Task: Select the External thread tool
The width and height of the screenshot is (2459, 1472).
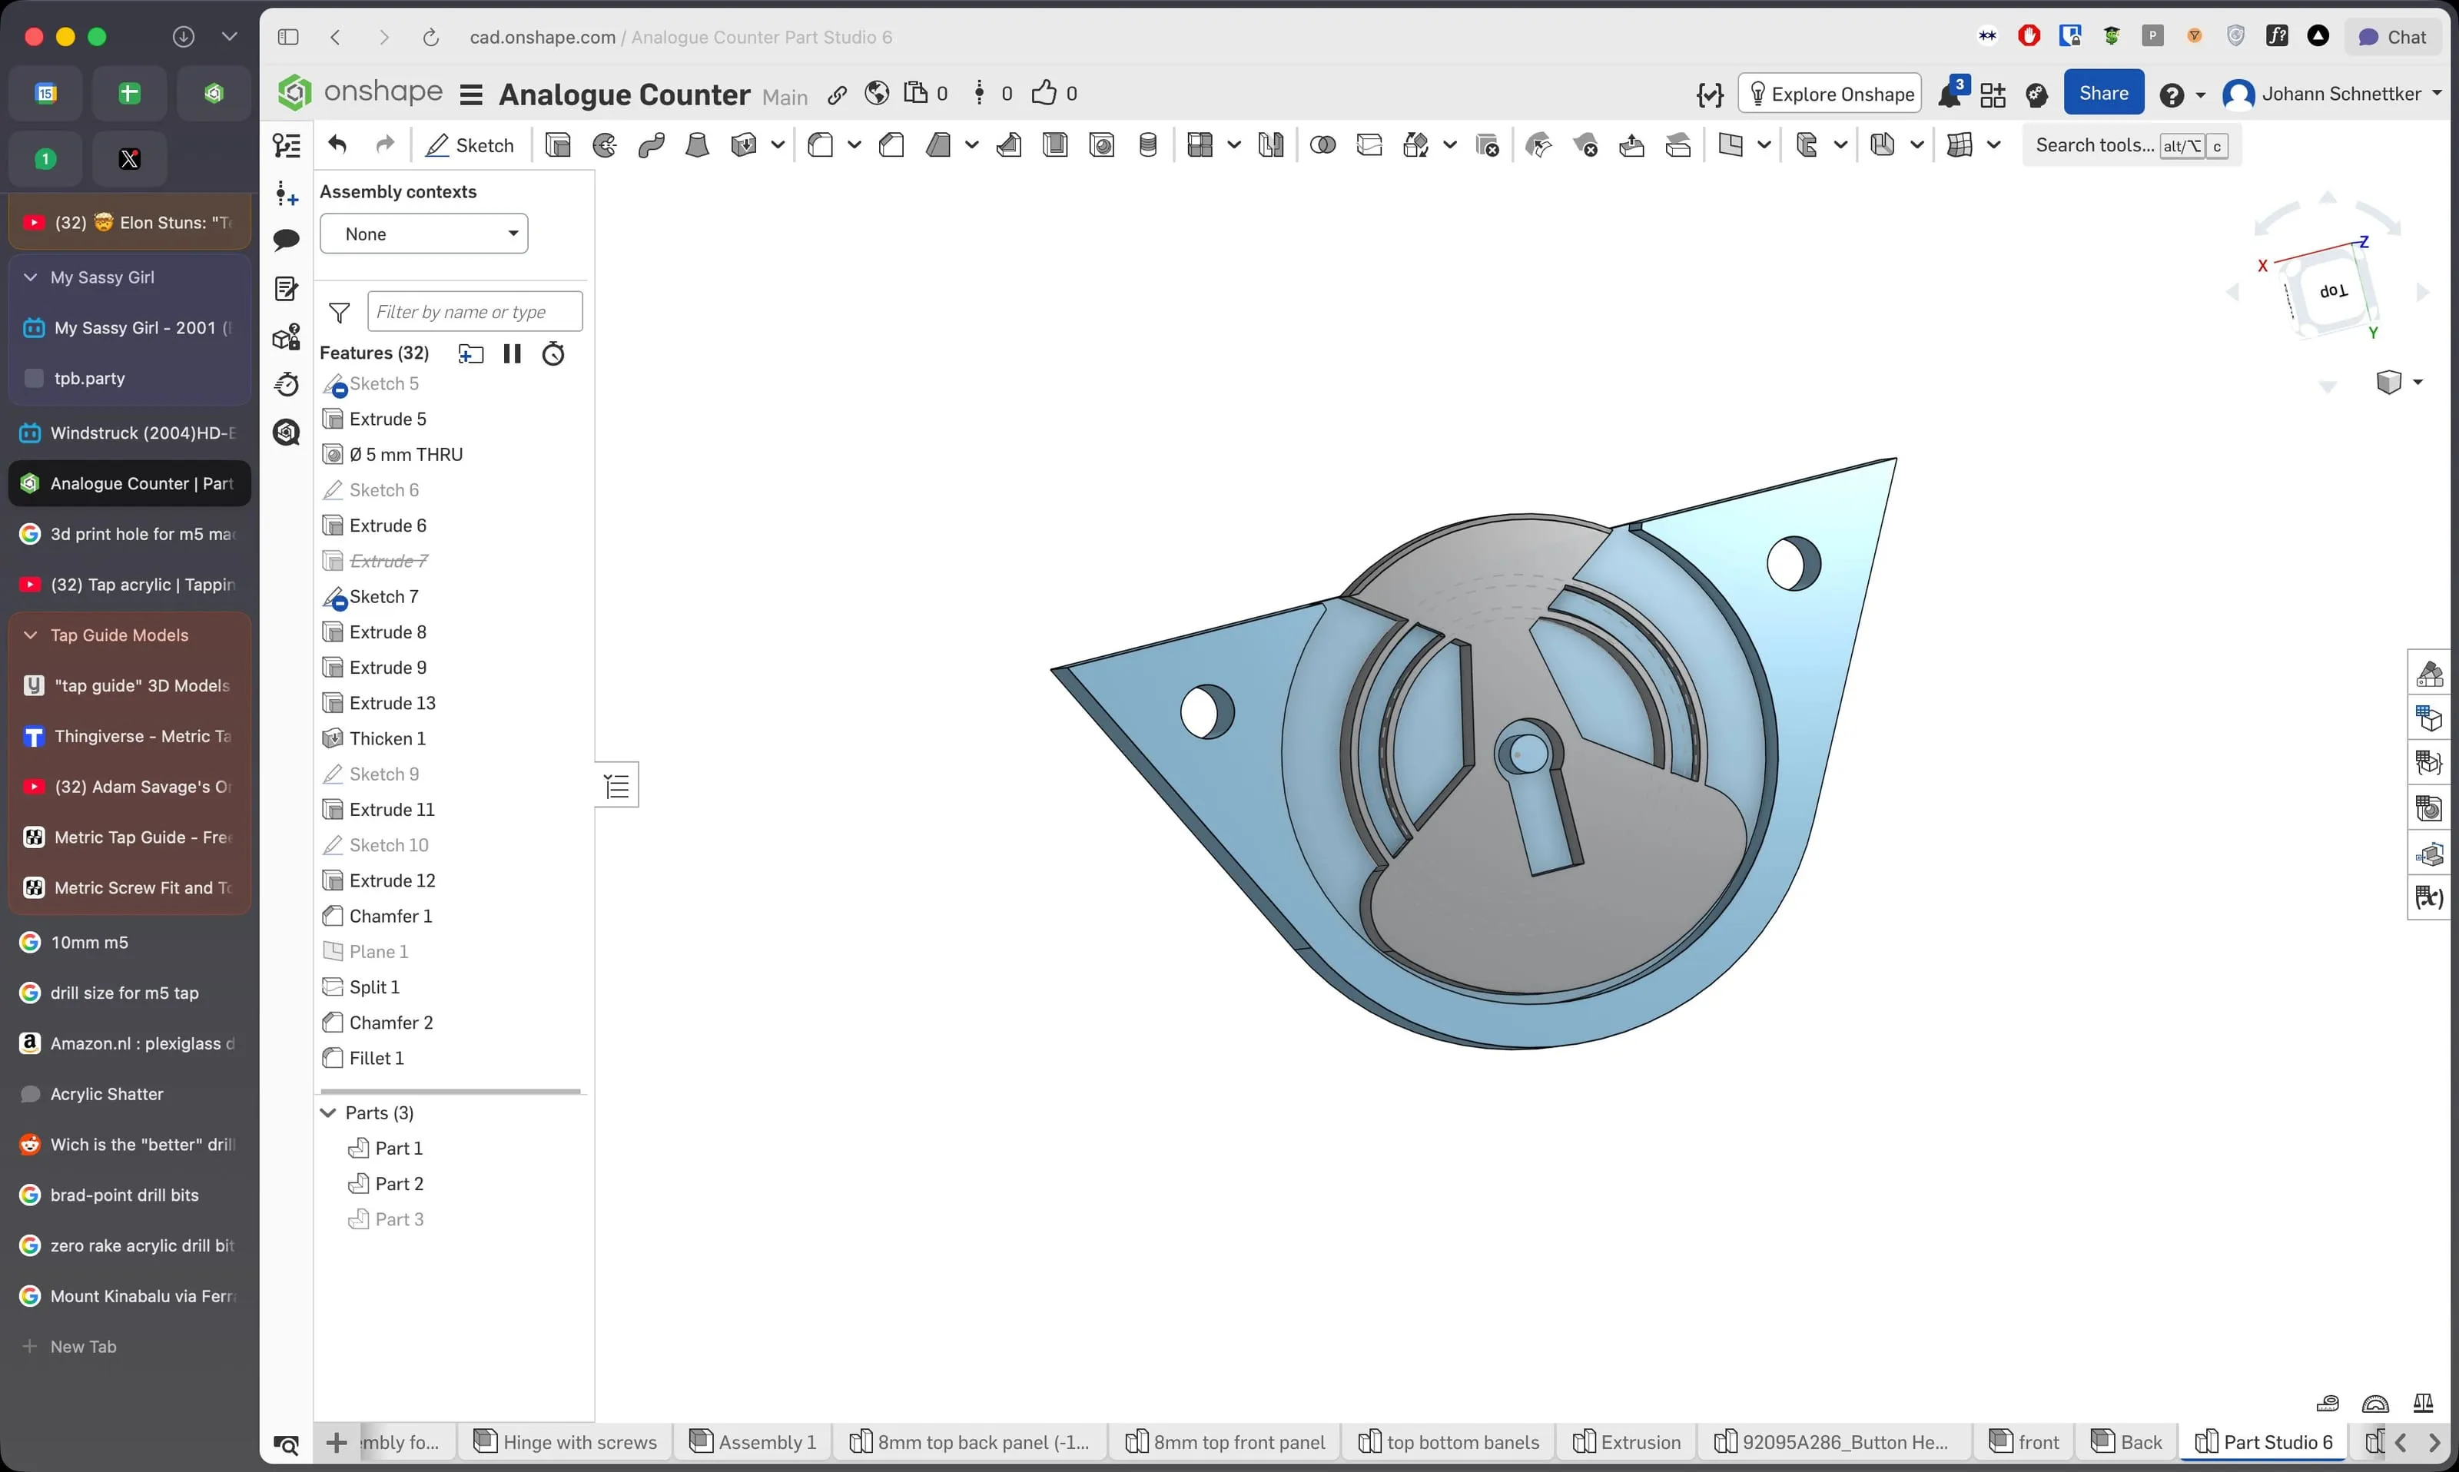Action: coord(1148,146)
